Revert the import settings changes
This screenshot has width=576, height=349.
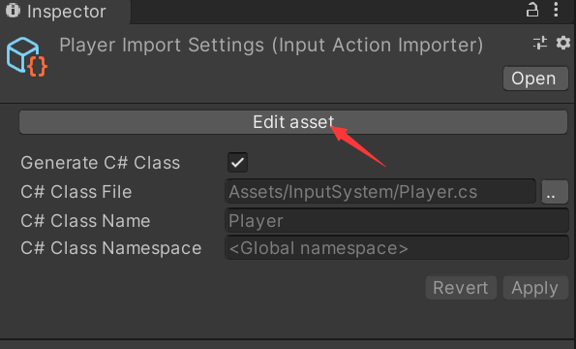[x=461, y=288]
